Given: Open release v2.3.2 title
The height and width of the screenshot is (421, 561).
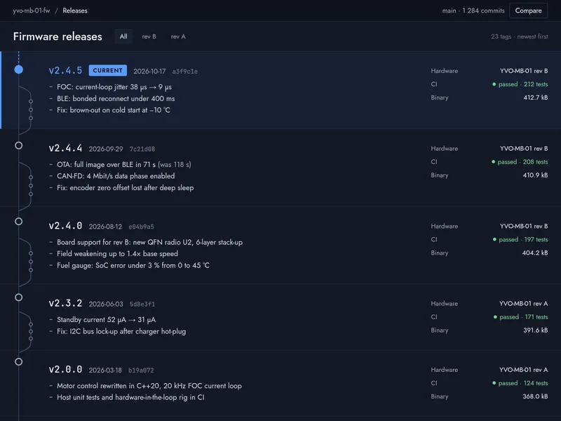Looking at the screenshot, I should pyautogui.click(x=65, y=303).
